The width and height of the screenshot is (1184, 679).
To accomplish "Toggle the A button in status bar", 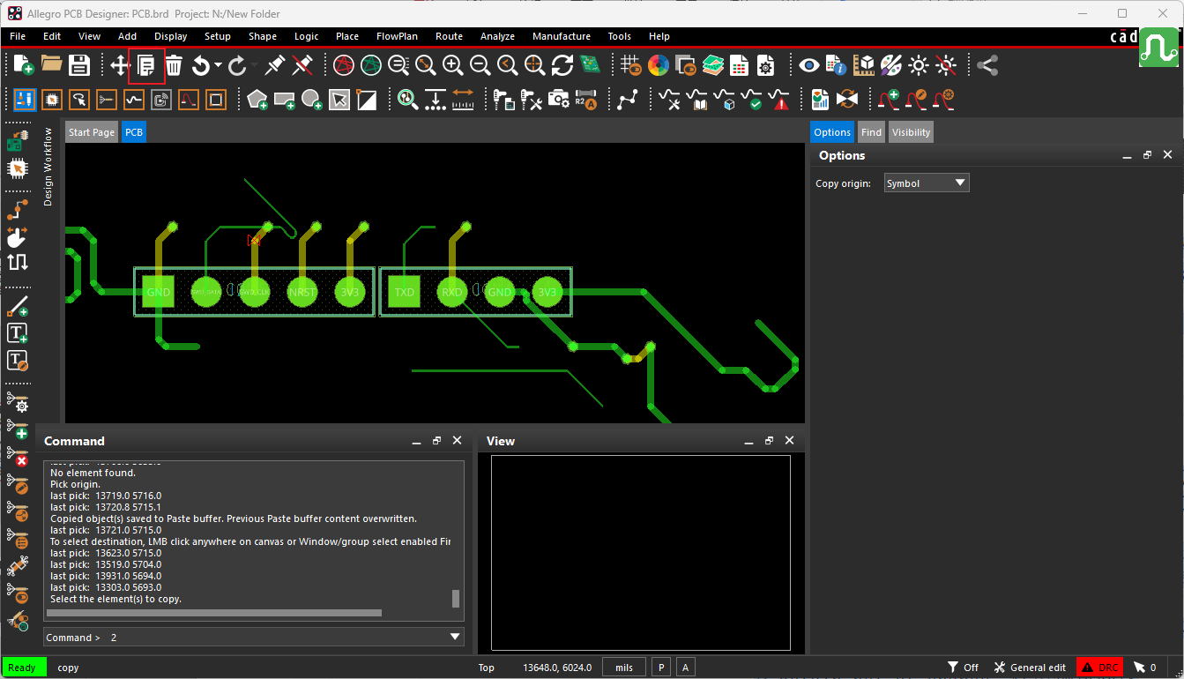I will point(685,668).
